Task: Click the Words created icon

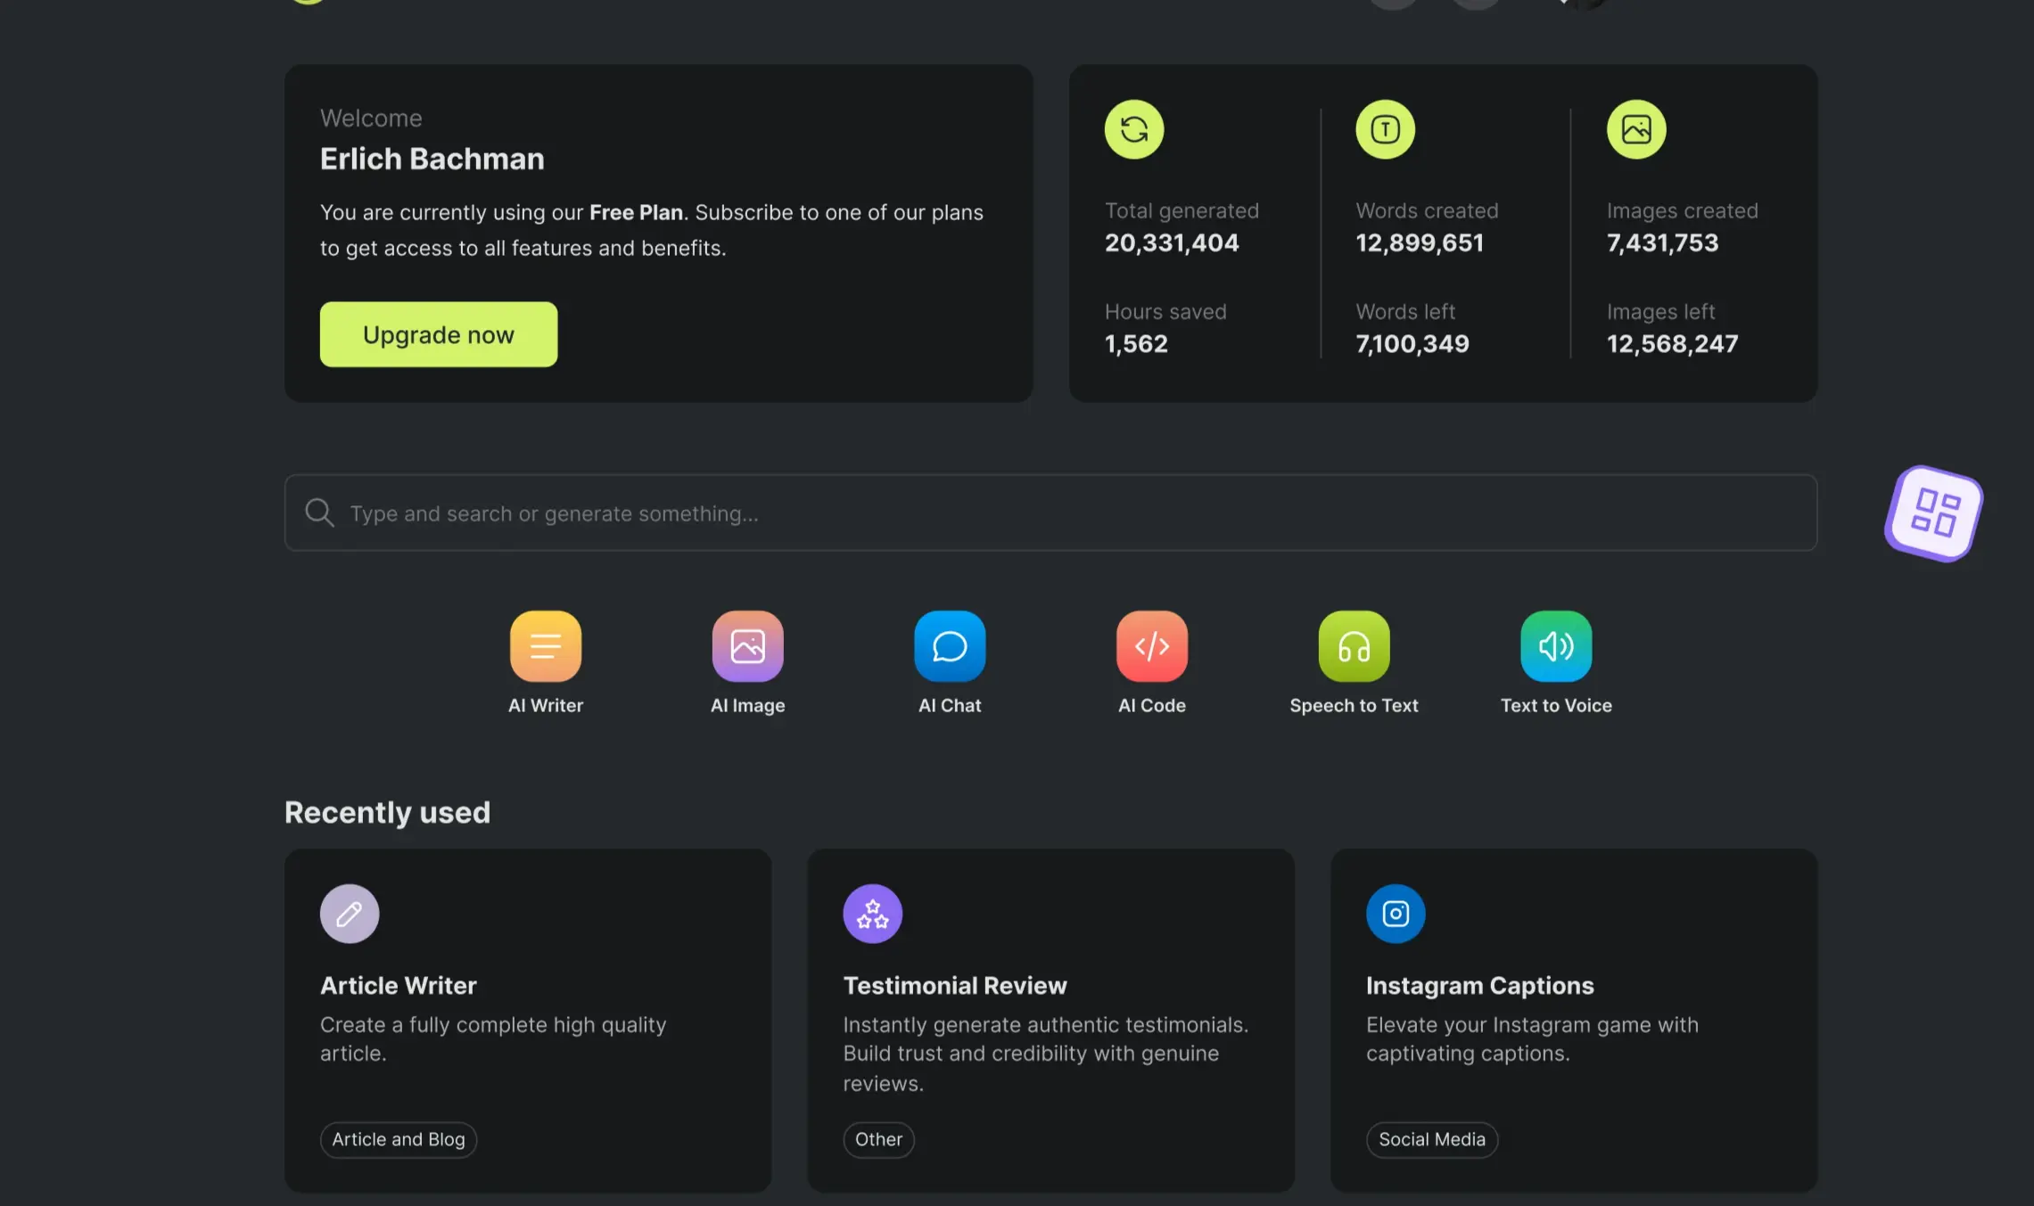Action: (1385, 128)
